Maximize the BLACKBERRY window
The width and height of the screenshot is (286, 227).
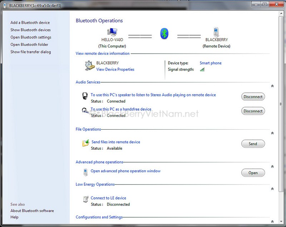point(265,4)
